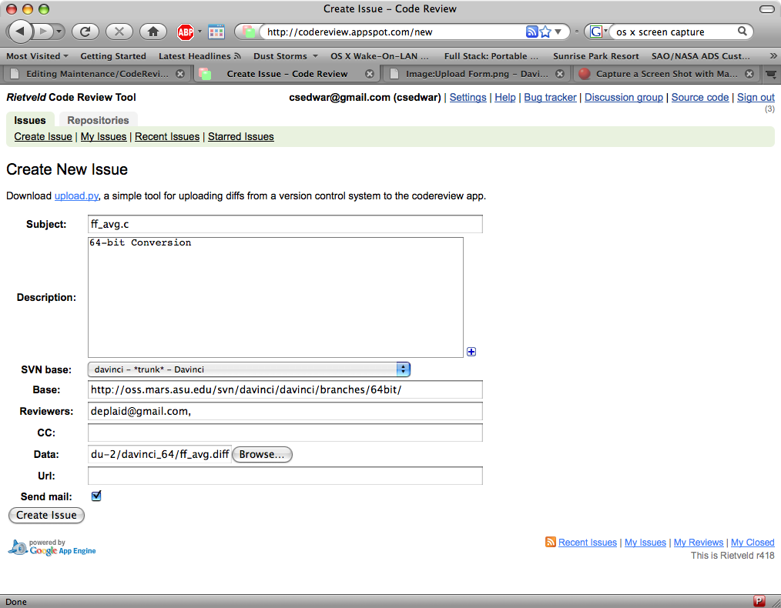Click the browser Forward arrow button
The width and height of the screenshot is (781, 608).
[43, 32]
